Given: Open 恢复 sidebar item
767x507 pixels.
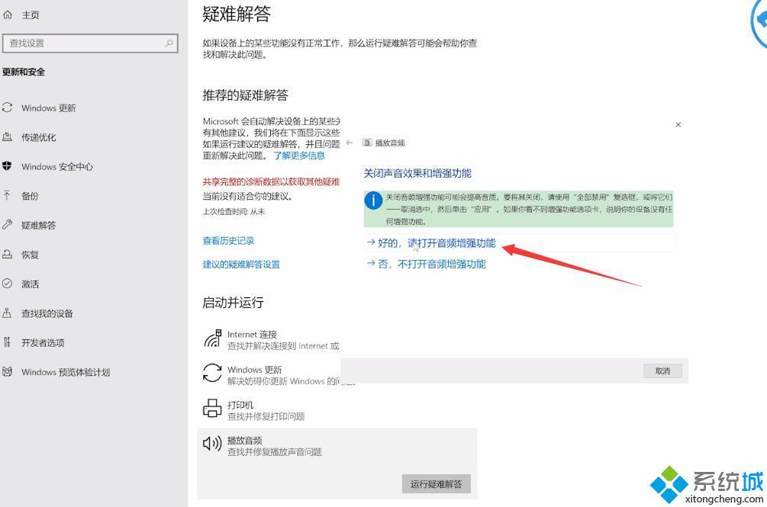Looking at the screenshot, I should [x=30, y=255].
